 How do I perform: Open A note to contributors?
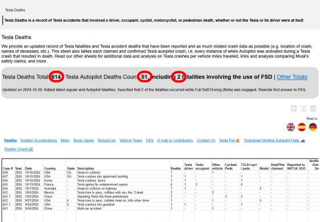tap(175, 140)
